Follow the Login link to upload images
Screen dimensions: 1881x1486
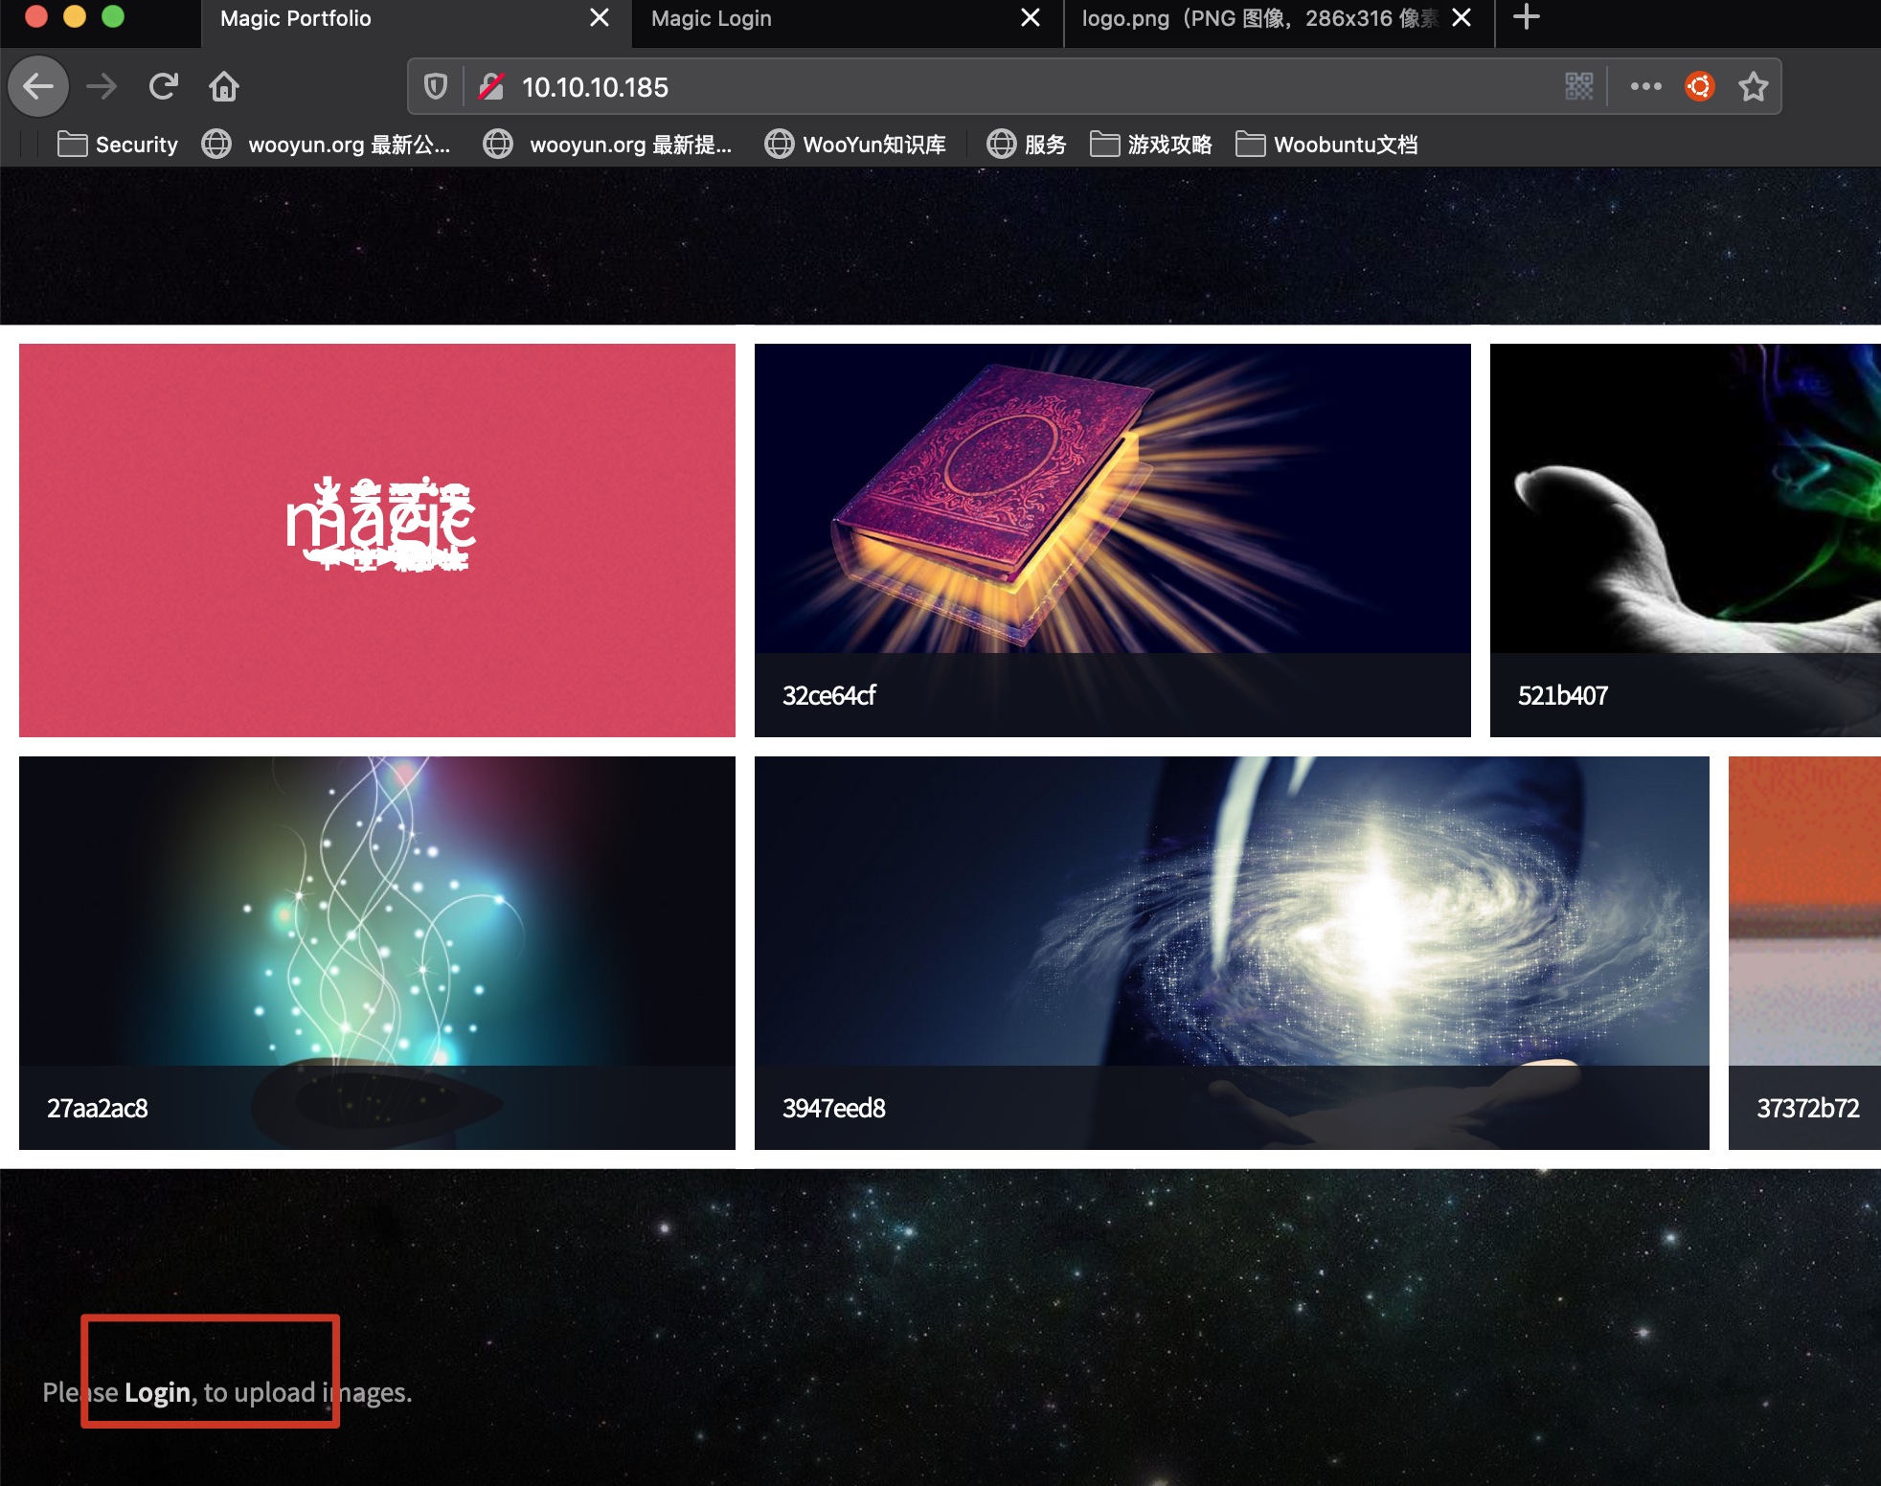pyautogui.click(x=157, y=1392)
